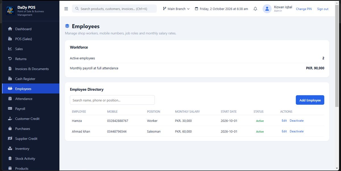Open the Main Branch dropdown
Viewport: 341px width, 171px height.
(x=176, y=9)
